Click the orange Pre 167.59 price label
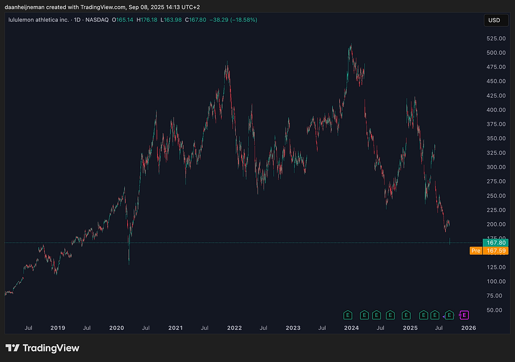Viewport: 515px width, 362px height. click(x=489, y=251)
